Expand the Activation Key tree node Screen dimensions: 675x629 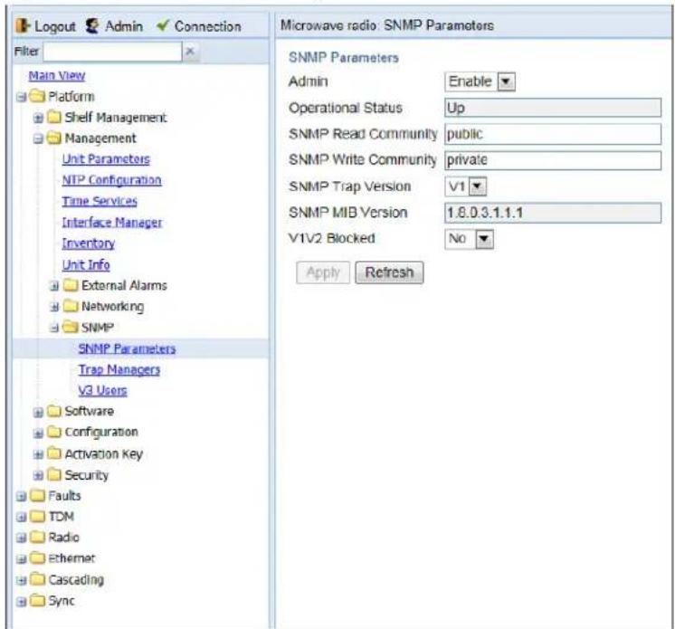[x=38, y=453]
